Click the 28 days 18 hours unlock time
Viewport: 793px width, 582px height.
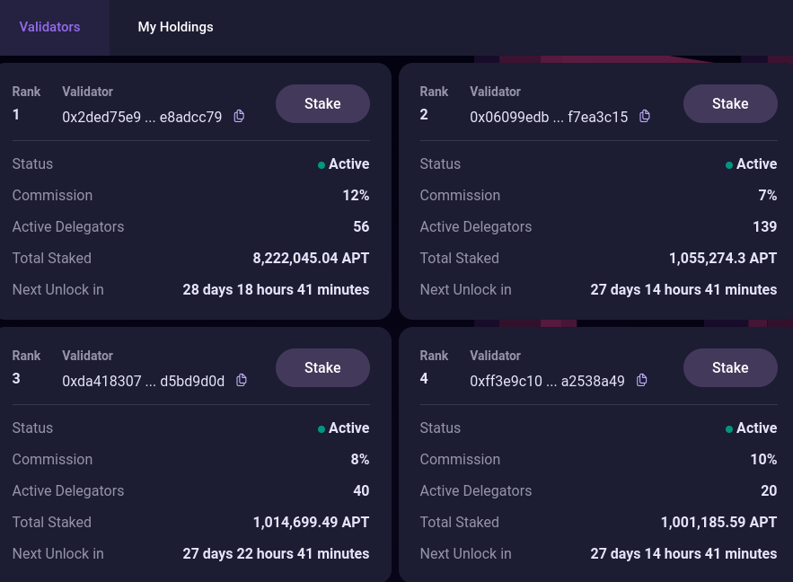click(276, 289)
